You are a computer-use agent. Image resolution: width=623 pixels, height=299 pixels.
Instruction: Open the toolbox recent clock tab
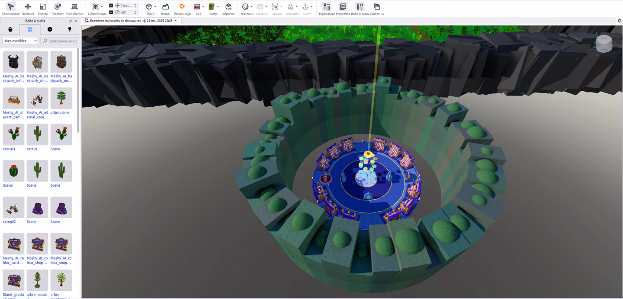coord(50,29)
